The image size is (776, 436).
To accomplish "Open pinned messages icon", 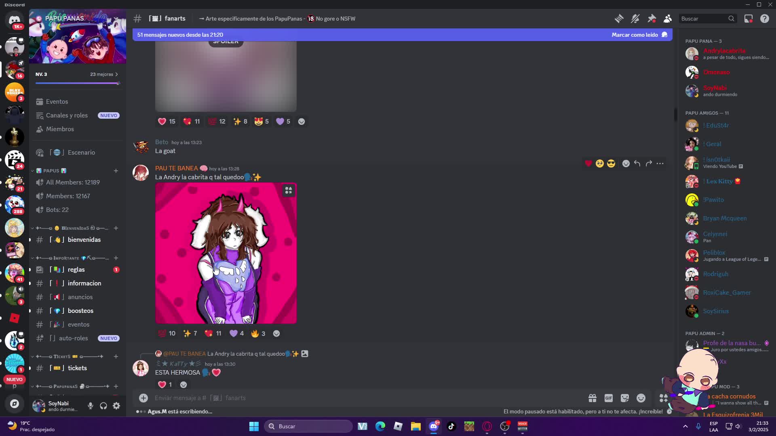I will point(652,19).
